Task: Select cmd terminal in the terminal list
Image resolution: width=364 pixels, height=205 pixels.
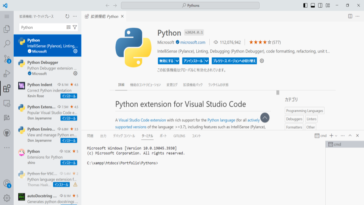Action: pyautogui.click(x=345, y=144)
